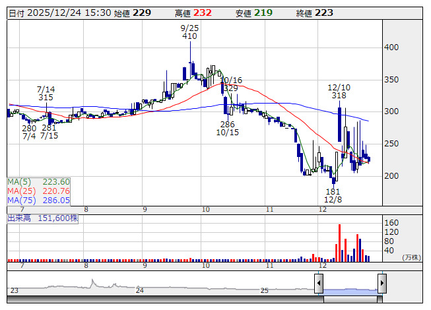Click the MA(75) 286.05 legend entry
The width and height of the screenshot is (431, 310).
[x=38, y=200]
